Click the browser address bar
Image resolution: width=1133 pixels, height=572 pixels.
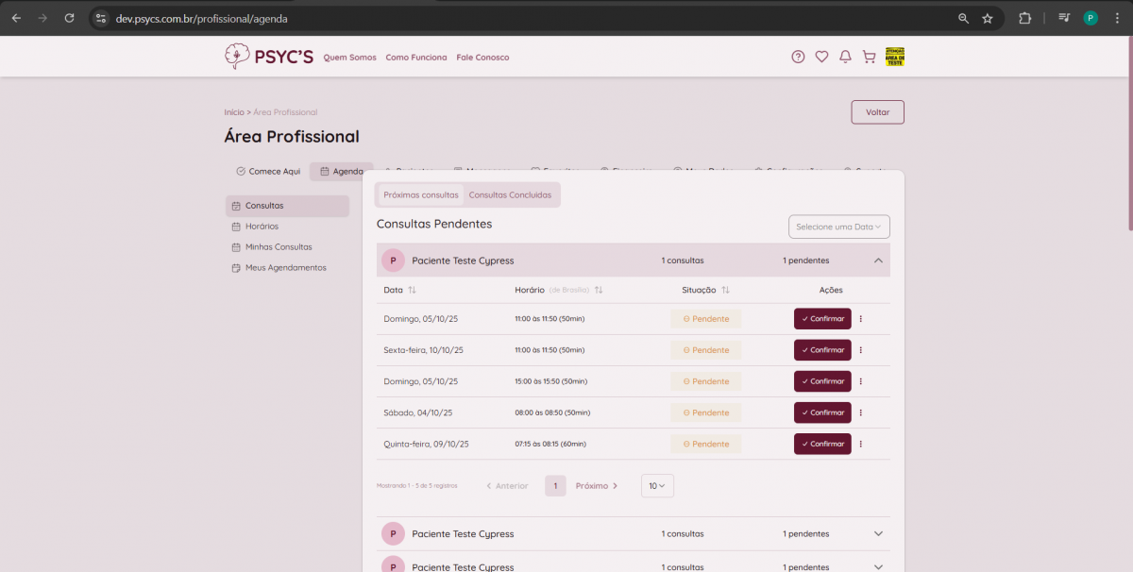(x=529, y=18)
